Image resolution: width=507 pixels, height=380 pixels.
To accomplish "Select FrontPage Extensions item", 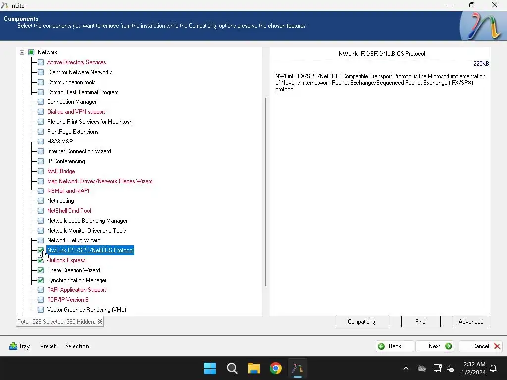I will [72, 132].
